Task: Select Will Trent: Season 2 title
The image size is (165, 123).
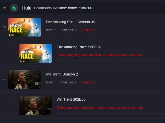Action: pyautogui.click(x=62, y=74)
